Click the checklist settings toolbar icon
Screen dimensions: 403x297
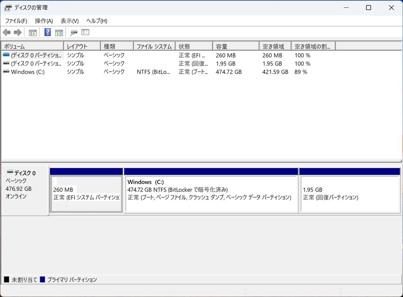click(85, 33)
